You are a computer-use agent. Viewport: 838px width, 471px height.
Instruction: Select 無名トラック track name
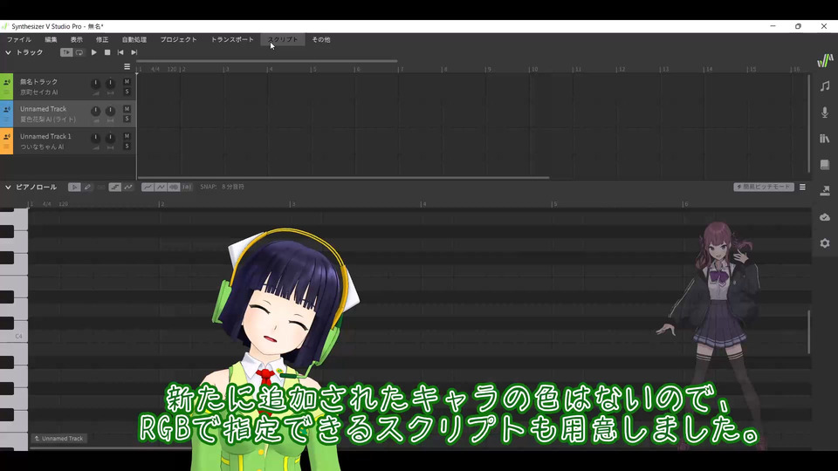tap(39, 82)
